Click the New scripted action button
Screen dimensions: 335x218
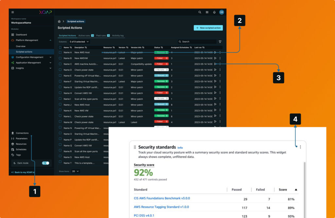[x=208, y=28]
